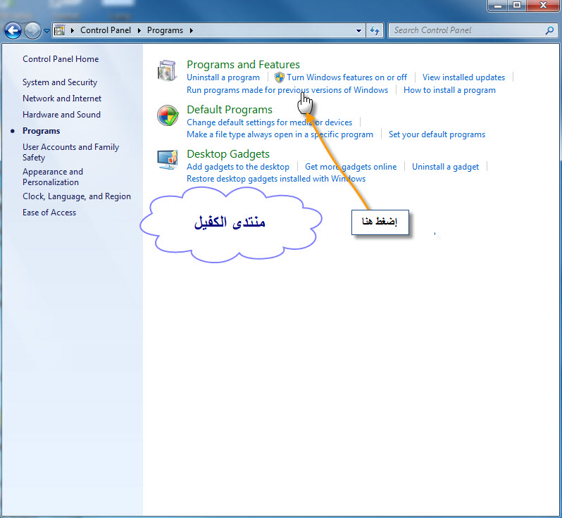Screen dimensions: 562x518
Task: Select System and Security in sidebar
Action: pos(60,82)
